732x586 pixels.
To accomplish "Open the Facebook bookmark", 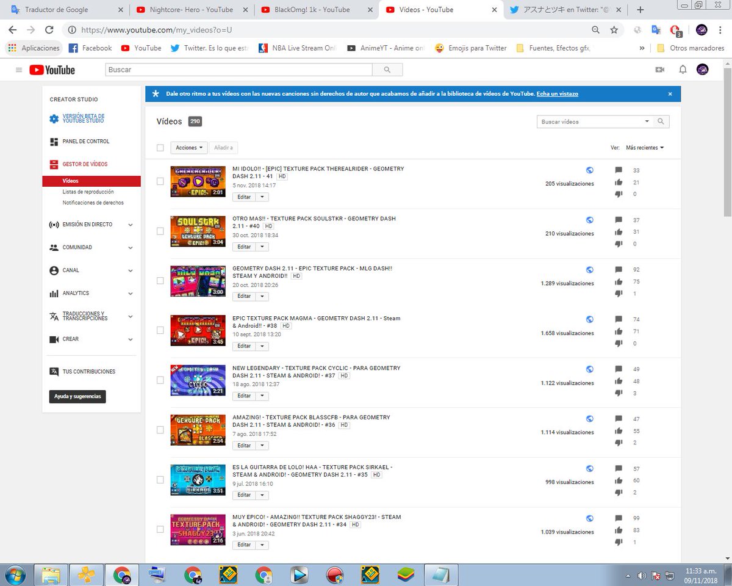I will point(90,48).
